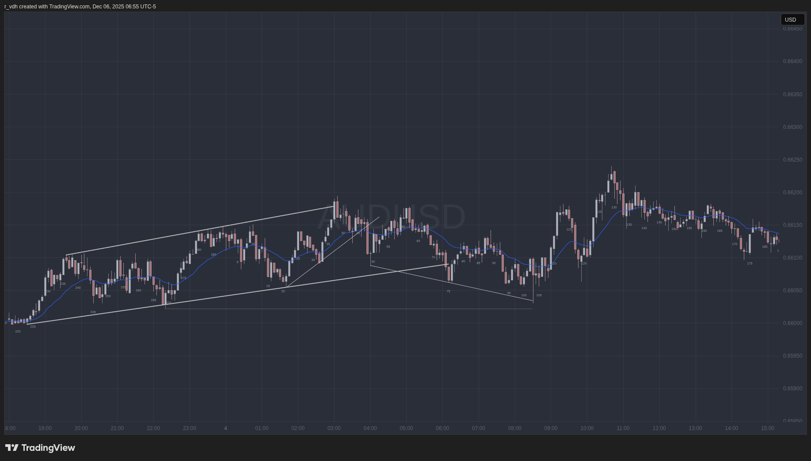This screenshot has width=811, height=461.
Task: Click the 19:00 time axis label
Action: pos(45,428)
